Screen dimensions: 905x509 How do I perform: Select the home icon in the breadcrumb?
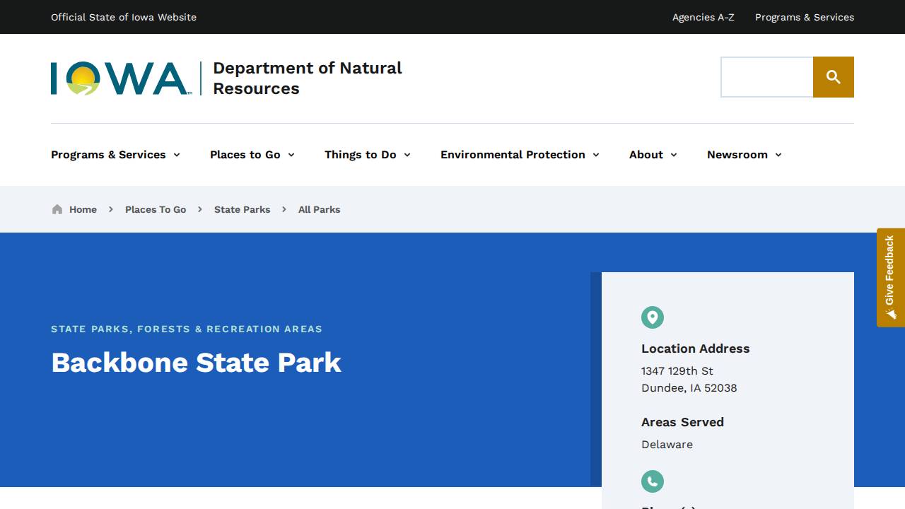[x=57, y=209]
